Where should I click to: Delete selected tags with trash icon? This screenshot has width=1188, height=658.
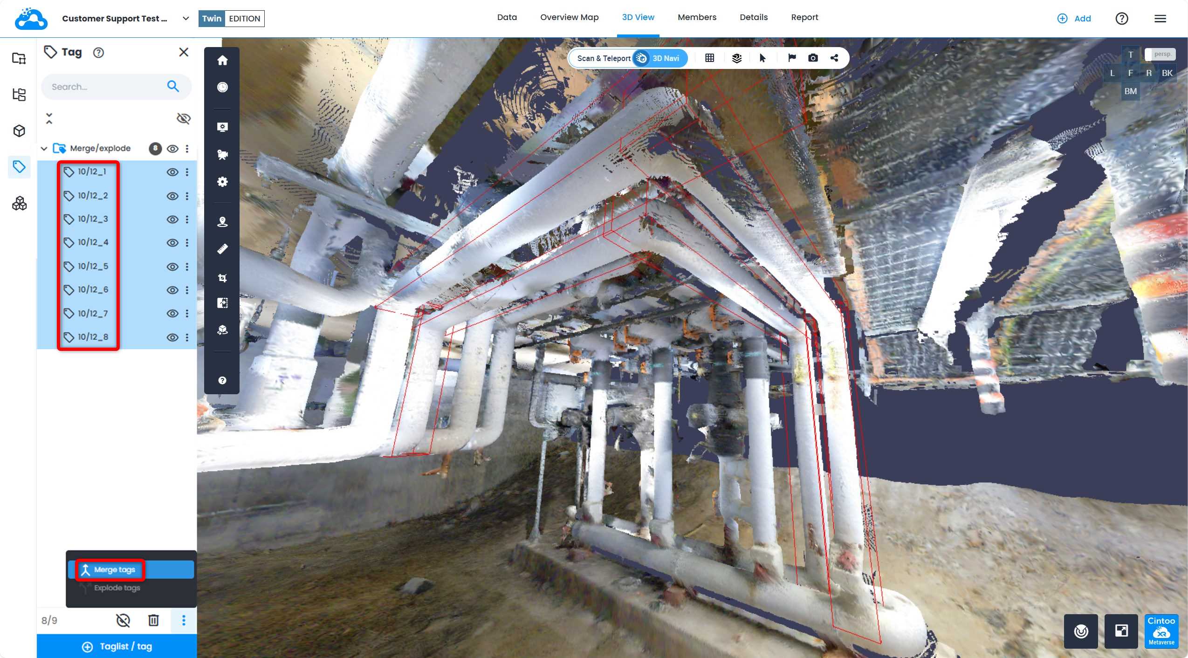(x=153, y=620)
